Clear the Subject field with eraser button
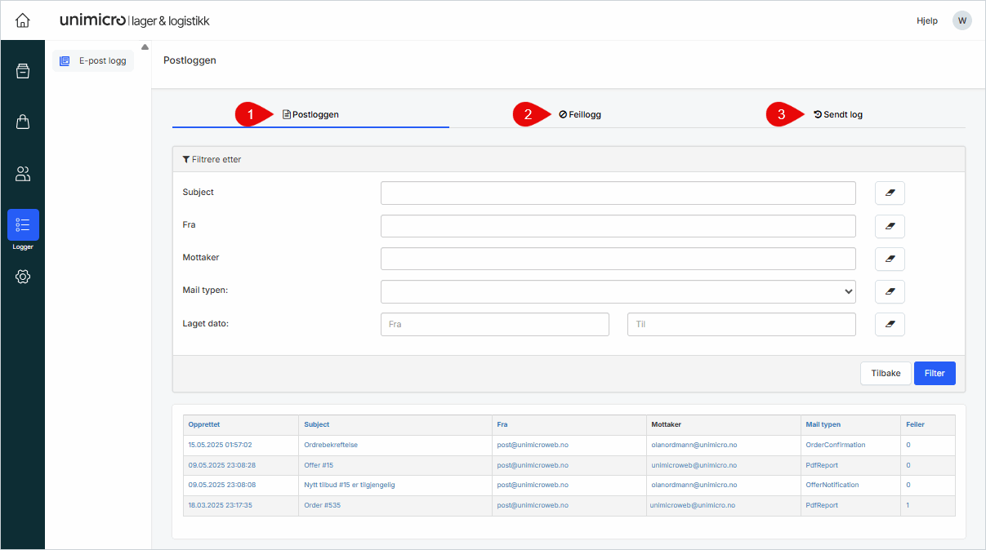This screenshot has height=550, width=986. coord(890,193)
